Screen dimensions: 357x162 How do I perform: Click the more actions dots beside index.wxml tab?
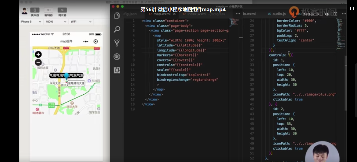coord(238,14)
